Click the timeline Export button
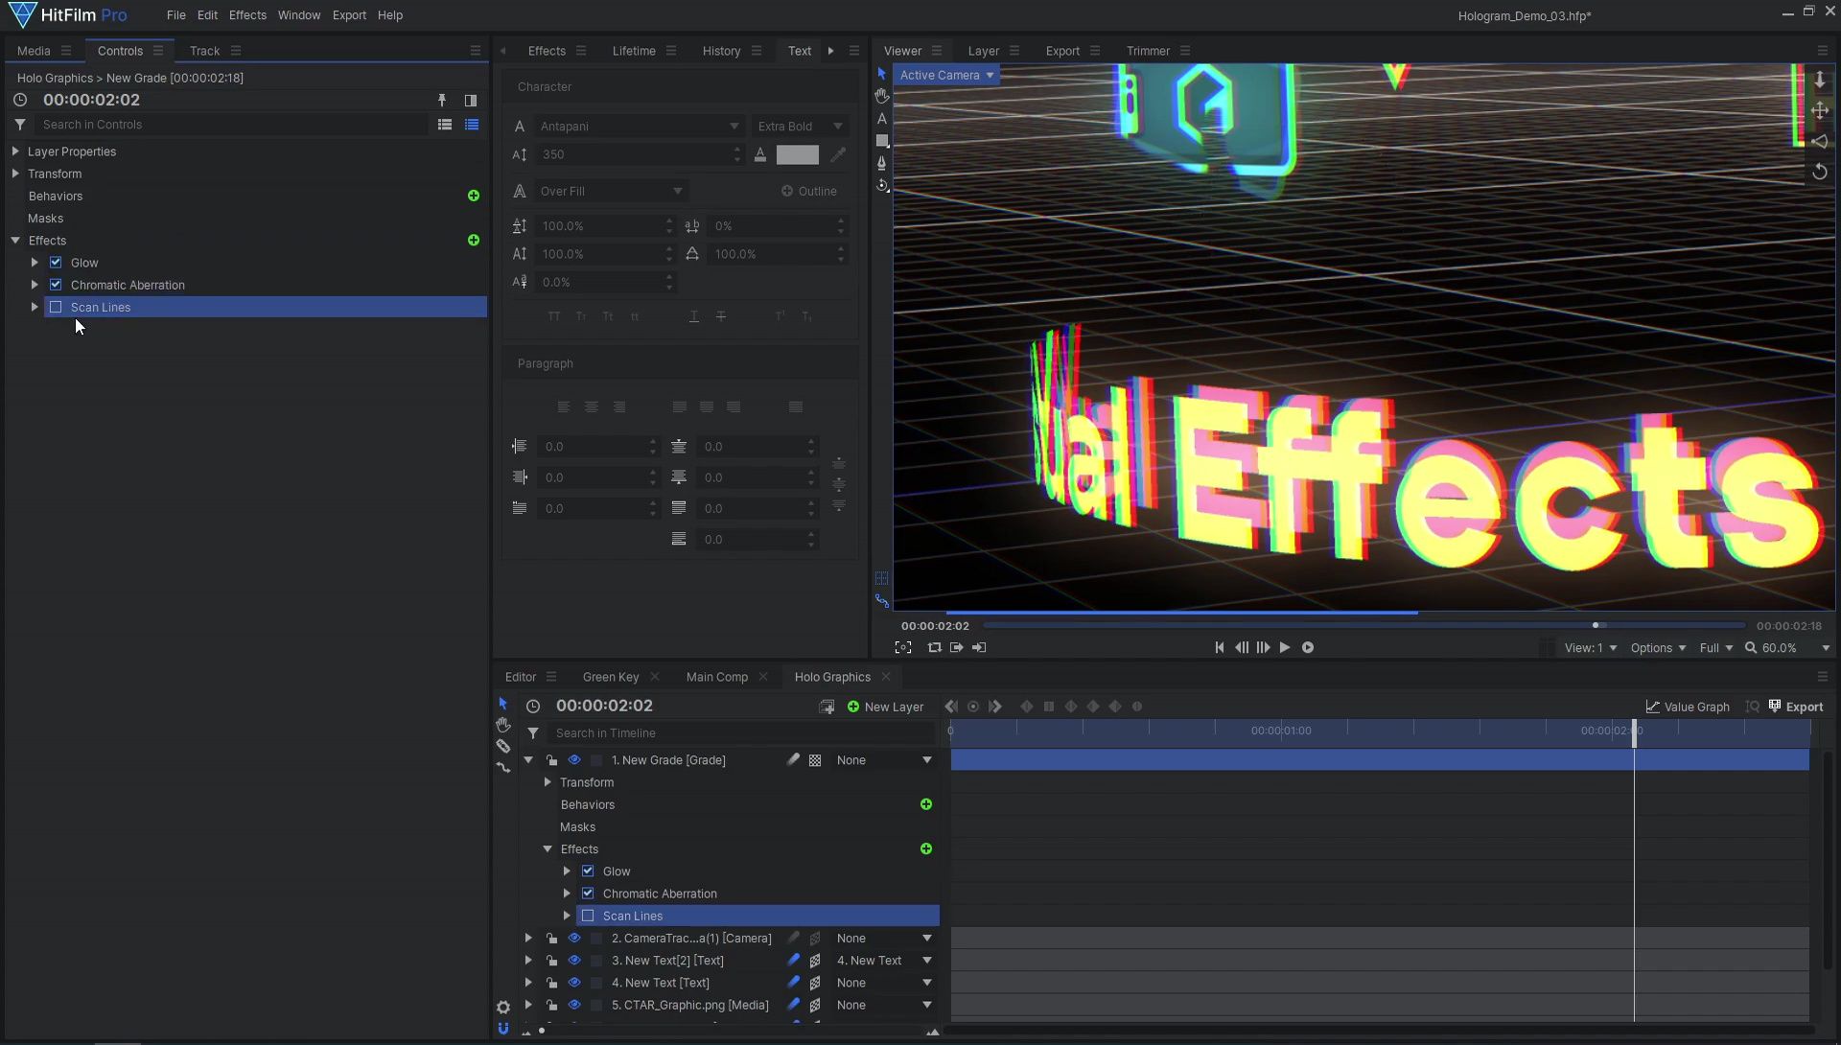 click(1796, 708)
